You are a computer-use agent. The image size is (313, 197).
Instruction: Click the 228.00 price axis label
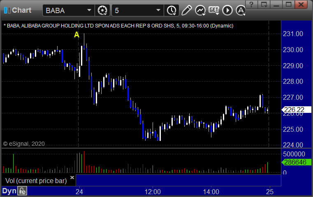293,81
